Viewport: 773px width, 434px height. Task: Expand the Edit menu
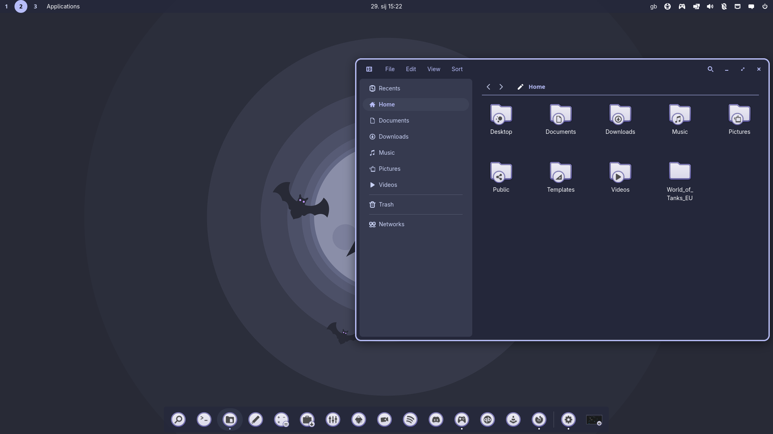click(x=411, y=69)
